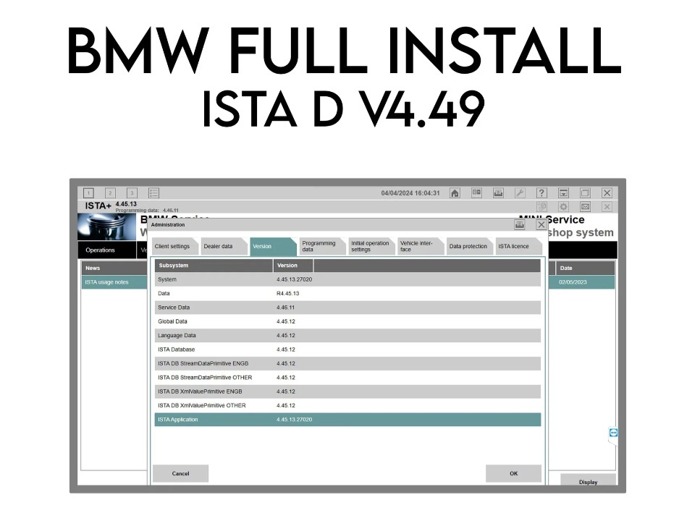Image resolution: width=687 pixels, height=526 pixels.
Task: Go to the Programming data tab
Action: (x=319, y=247)
